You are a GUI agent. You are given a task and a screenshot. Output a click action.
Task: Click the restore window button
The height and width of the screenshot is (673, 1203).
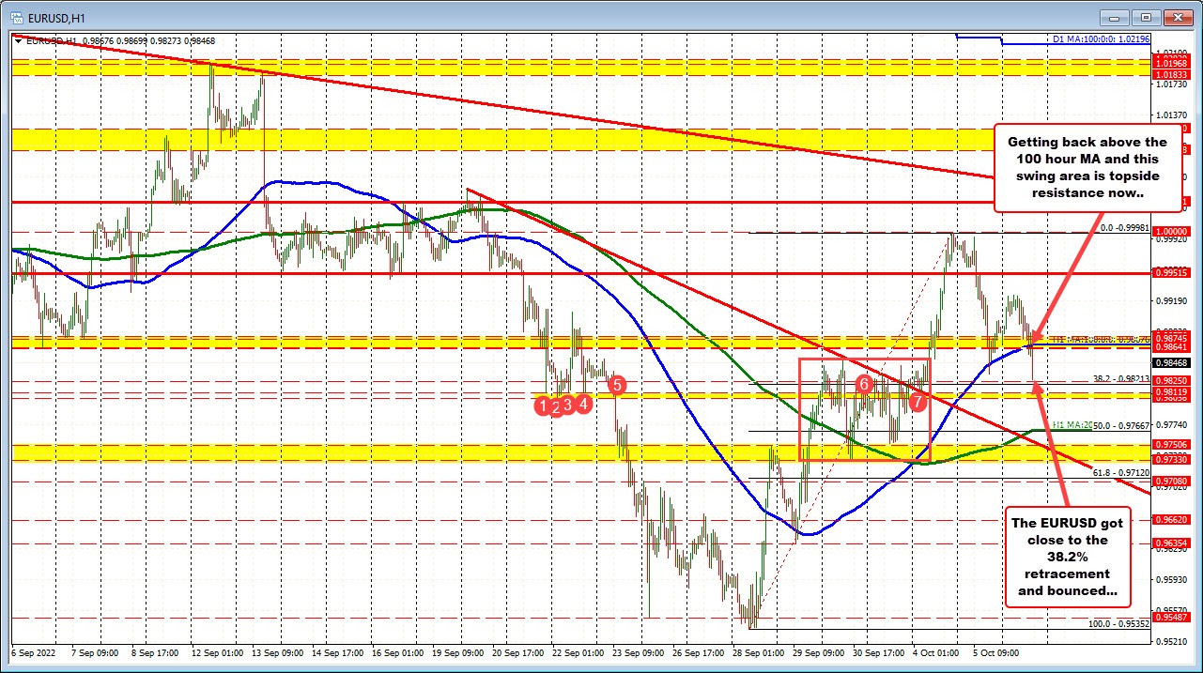coord(1144,17)
